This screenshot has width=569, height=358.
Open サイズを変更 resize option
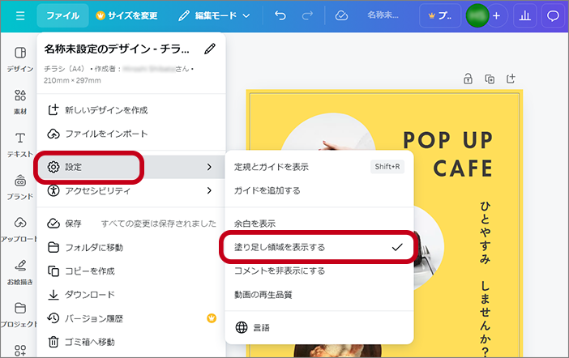pos(126,15)
